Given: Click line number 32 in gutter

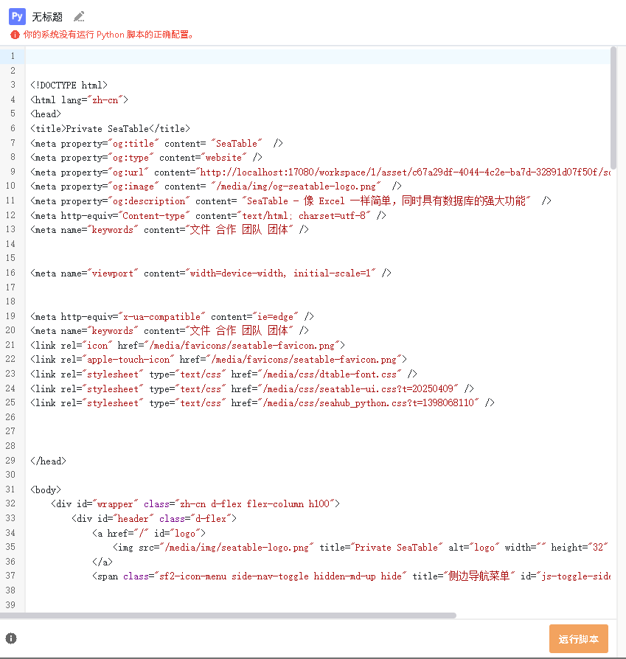Looking at the screenshot, I should click(11, 504).
